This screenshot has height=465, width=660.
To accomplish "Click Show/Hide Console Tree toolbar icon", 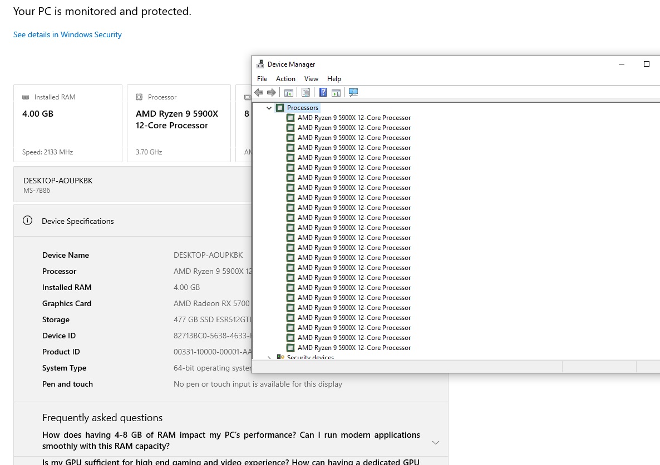I will pyautogui.click(x=289, y=93).
